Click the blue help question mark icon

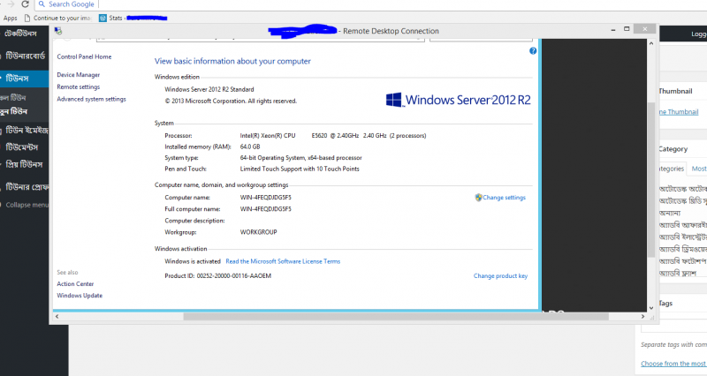533,51
